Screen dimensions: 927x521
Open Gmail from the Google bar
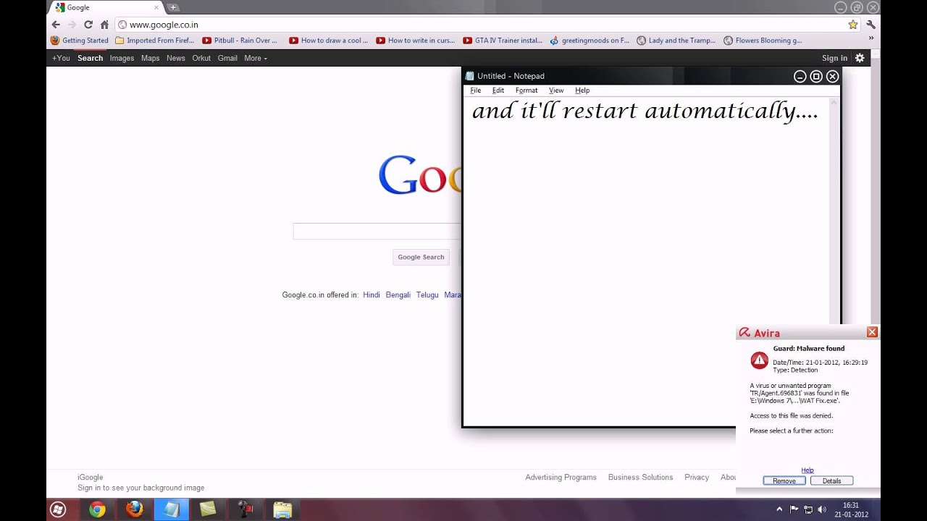click(x=227, y=58)
